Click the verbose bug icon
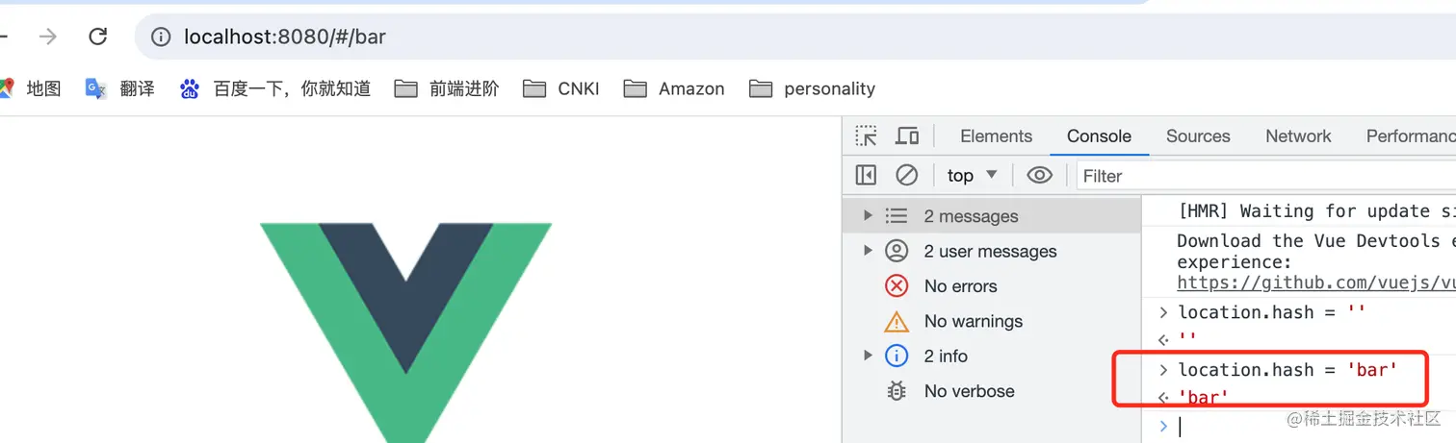Screen dimensions: 1456x443 click(x=897, y=391)
